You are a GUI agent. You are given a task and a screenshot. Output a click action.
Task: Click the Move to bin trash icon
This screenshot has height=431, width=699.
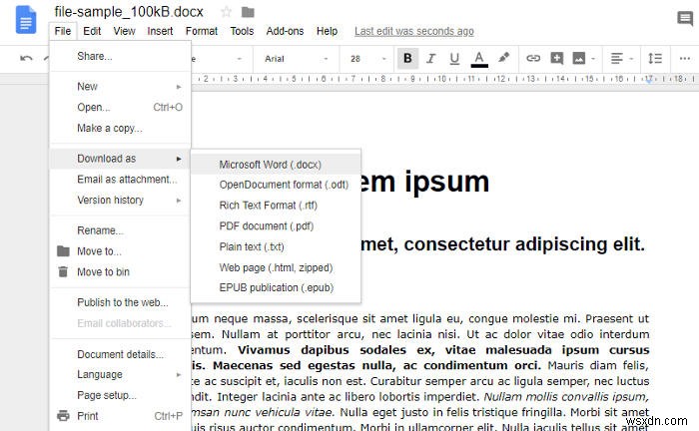pos(63,271)
